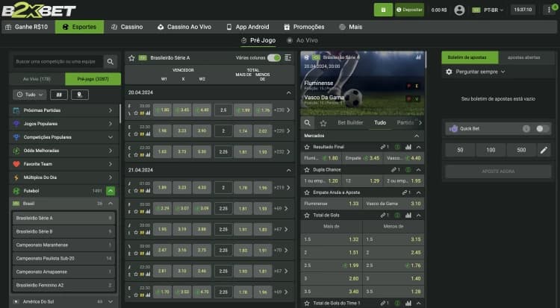Click the B2XBET logo

[x=39, y=10]
